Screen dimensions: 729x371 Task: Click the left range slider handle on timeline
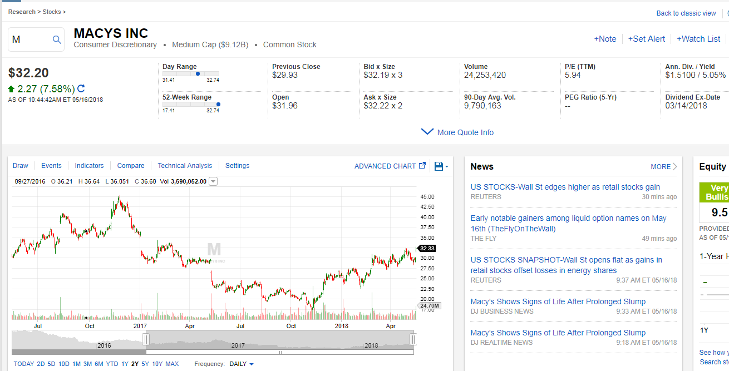(146, 339)
